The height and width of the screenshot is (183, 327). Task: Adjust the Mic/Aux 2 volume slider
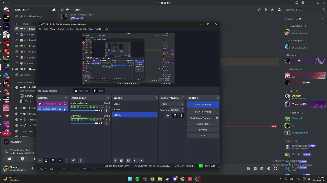coord(84,123)
